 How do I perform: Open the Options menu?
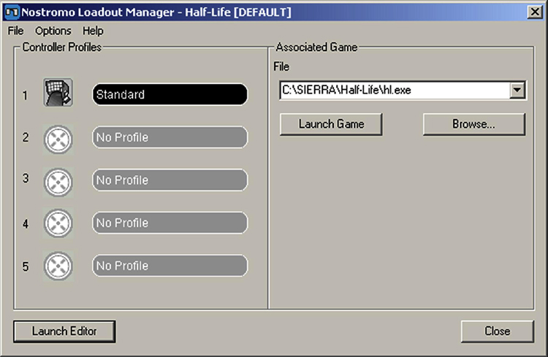click(x=53, y=31)
